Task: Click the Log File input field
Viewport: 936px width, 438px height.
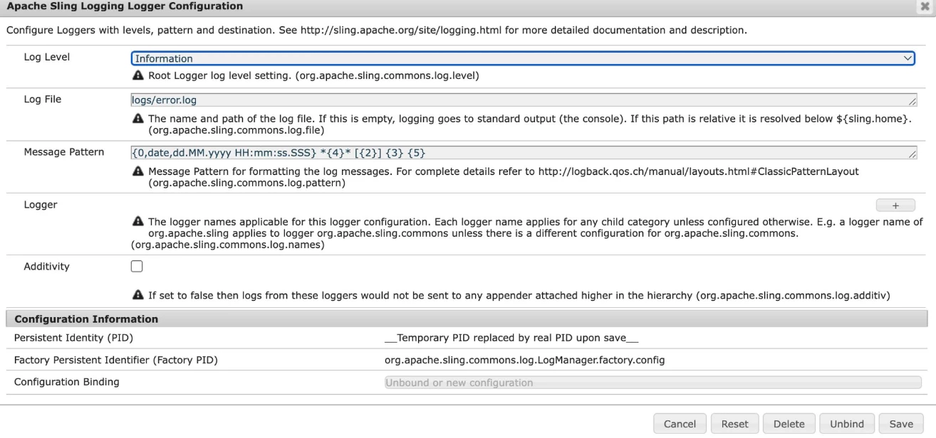Action: coord(524,100)
